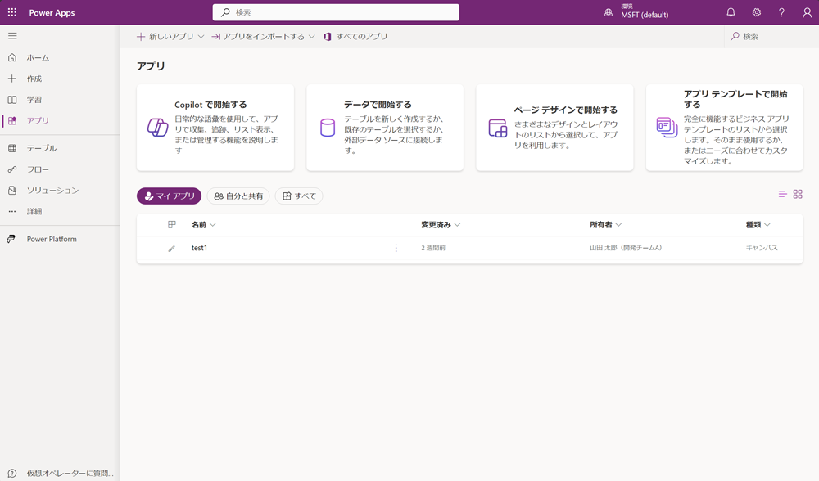Click 新しいアプリ button
This screenshot has height=481, width=819.
[165, 37]
